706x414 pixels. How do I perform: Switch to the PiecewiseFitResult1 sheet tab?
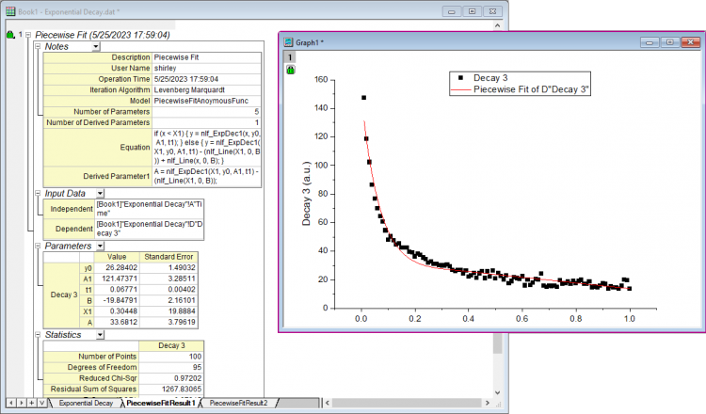click(x=161, y=403)
